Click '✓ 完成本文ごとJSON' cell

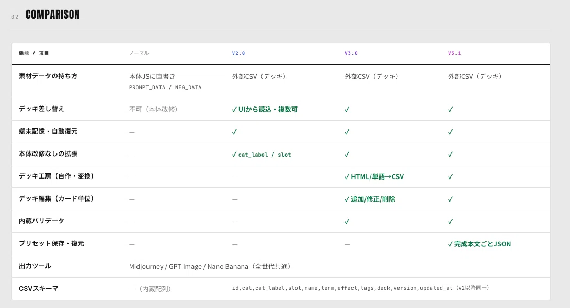click(480, 244)
